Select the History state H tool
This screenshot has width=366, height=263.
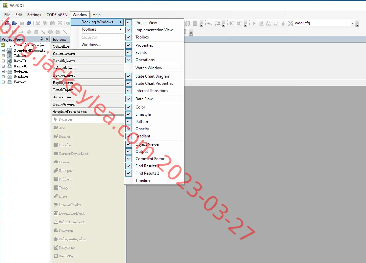[x=50, y=32]
